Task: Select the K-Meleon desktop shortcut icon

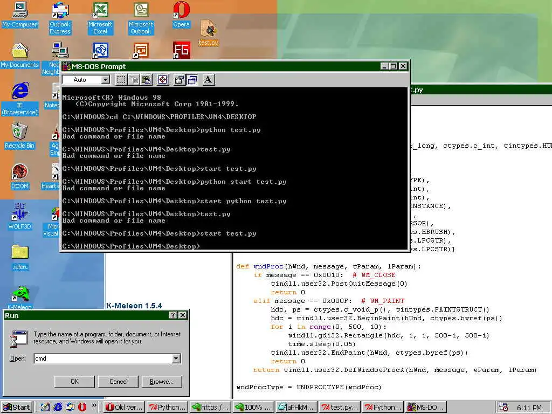Action: pyautogui.click(x=20, y=298)
